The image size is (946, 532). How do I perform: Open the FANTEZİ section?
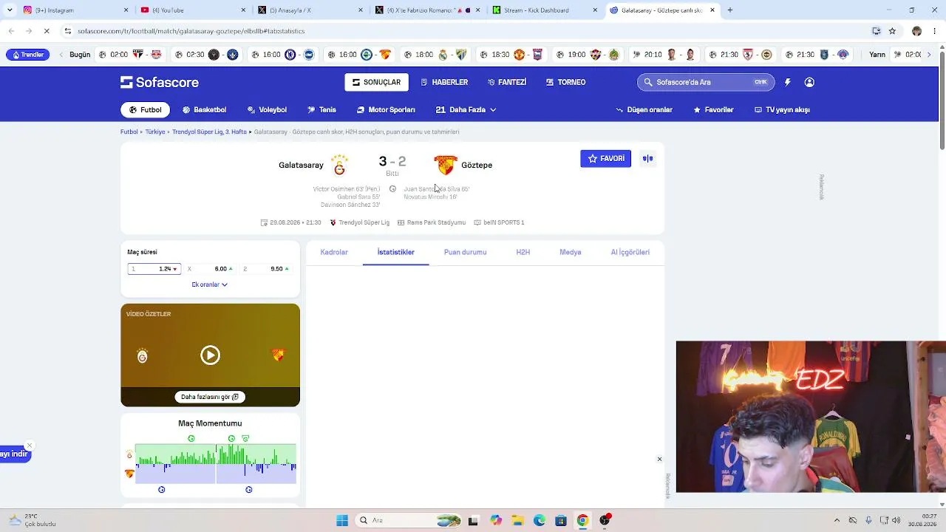coord(507,82)
